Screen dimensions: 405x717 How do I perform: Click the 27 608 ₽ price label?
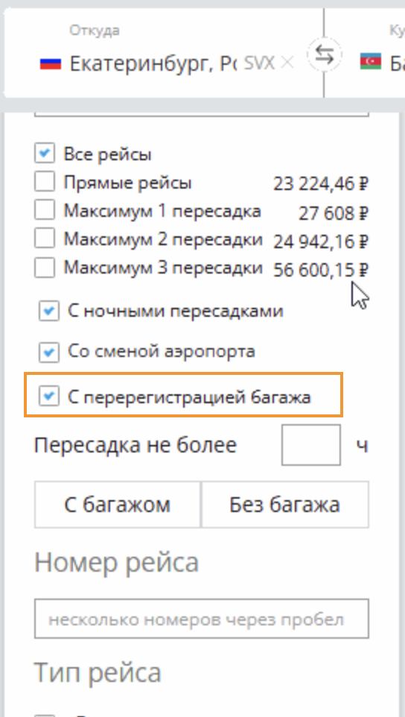pyautogui.click(x=334, y=213)
